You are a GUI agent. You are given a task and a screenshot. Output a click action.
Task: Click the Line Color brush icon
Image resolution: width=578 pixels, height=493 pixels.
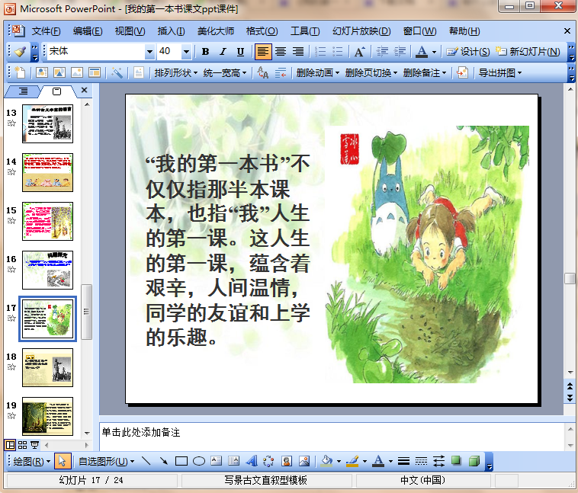tap(352, 461)
